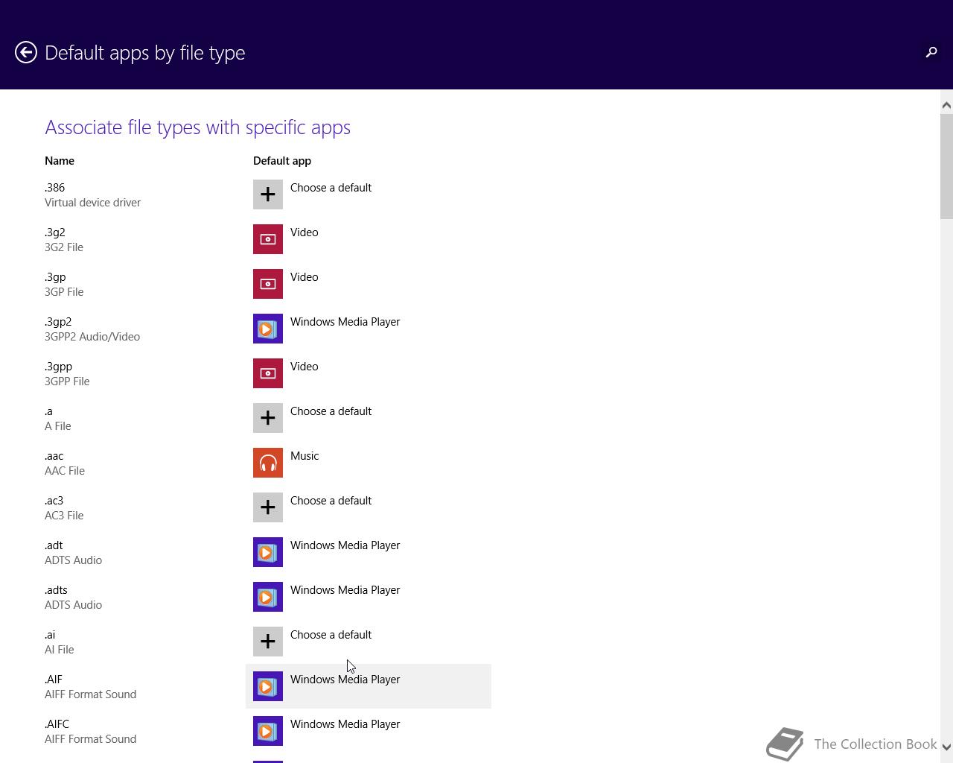Select .AIF extension name
Viewport: 953px width, 763px height.
[x=54, y=680]
